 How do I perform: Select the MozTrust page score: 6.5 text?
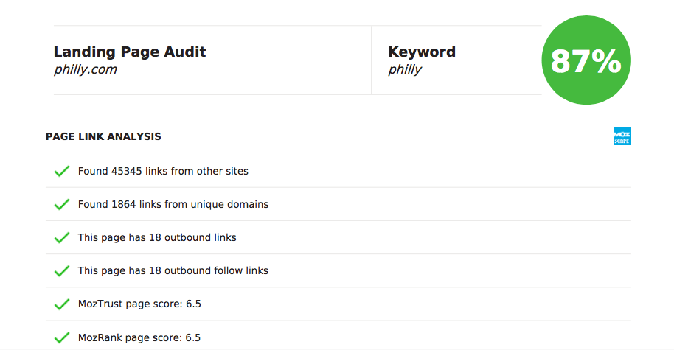tap(139, 304)
